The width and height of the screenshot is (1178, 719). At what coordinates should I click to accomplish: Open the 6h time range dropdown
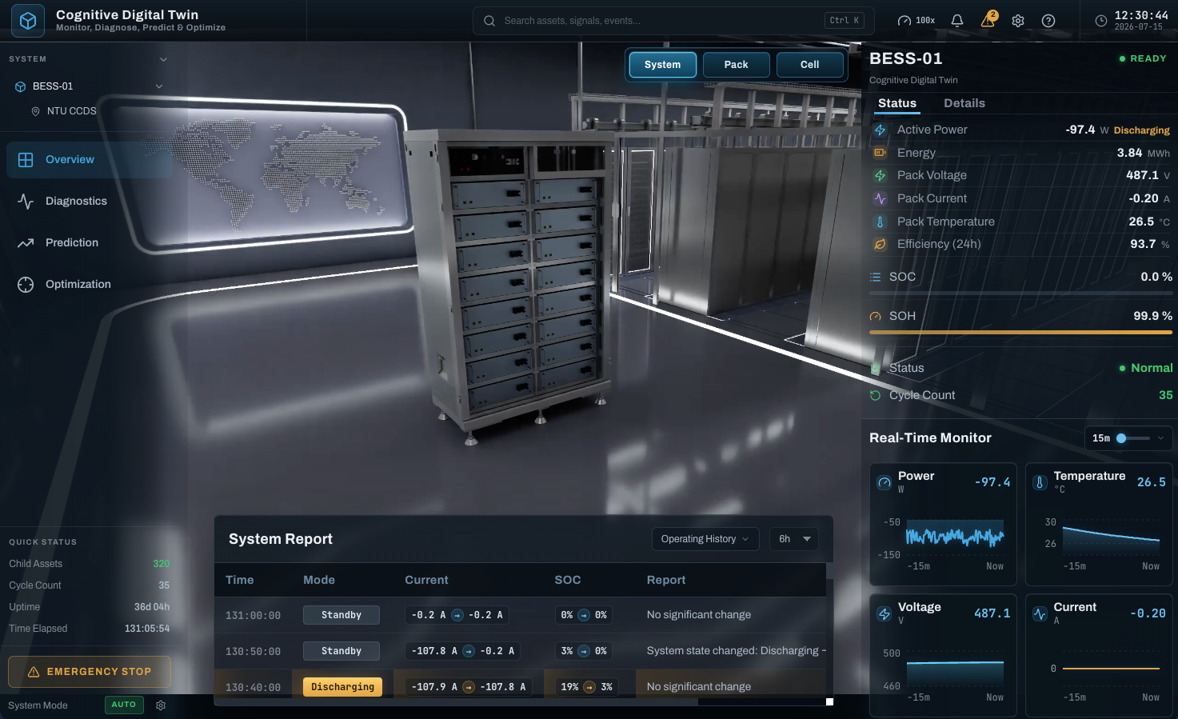pyautogui.click(x=794, y=539)
